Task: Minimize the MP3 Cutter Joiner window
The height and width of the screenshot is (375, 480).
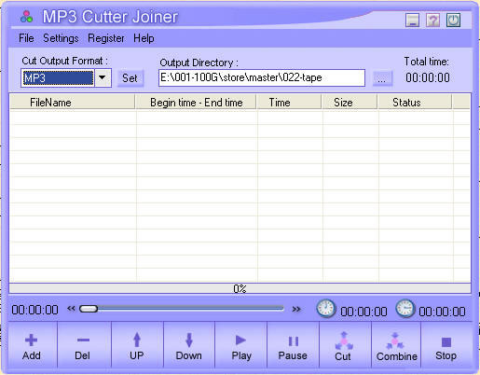Action: 412,21
